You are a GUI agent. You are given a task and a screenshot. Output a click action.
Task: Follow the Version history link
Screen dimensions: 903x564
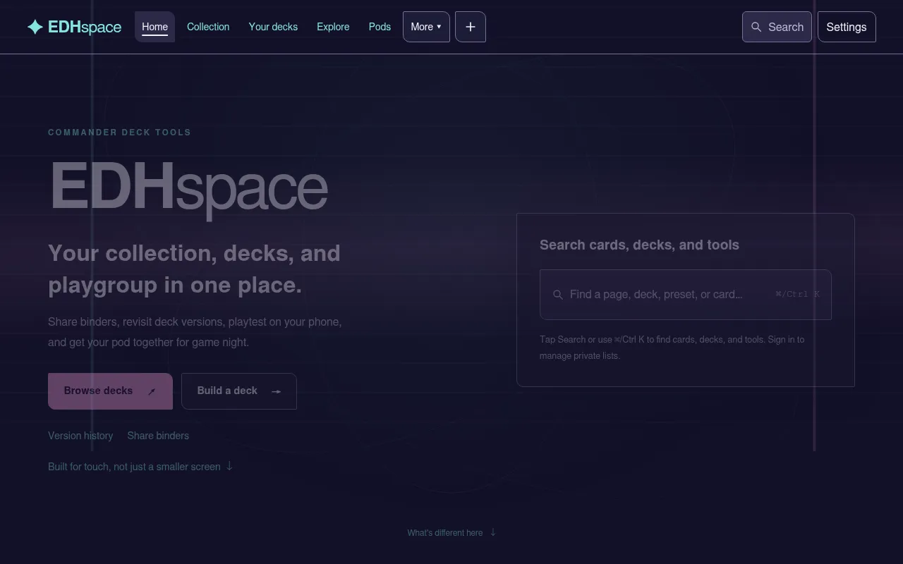(x=80, y=436)
